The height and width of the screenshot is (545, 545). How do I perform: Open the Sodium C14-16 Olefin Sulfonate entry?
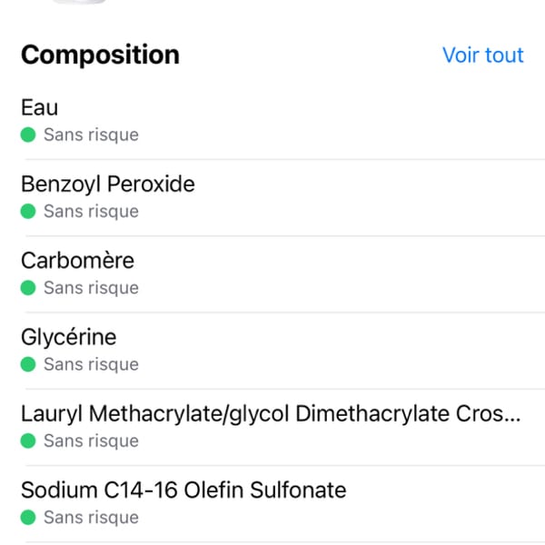[x=272, y=503]
